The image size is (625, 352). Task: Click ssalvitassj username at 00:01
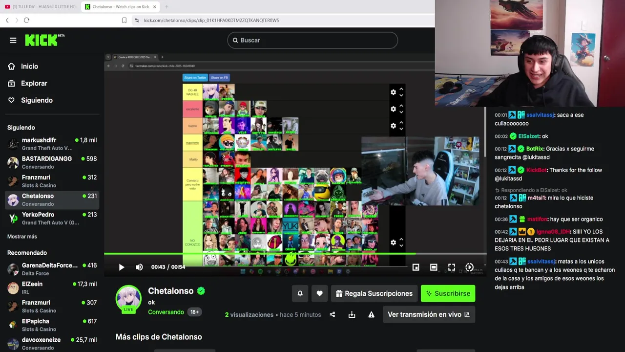pos(540,115)
